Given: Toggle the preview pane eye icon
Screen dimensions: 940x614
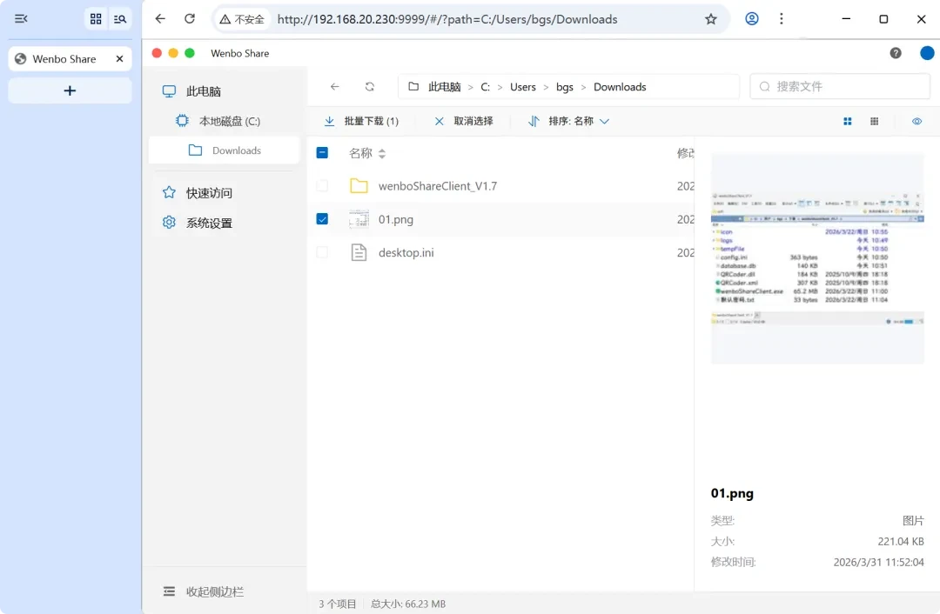Looking at the screenshot, I should pos(916,121).
